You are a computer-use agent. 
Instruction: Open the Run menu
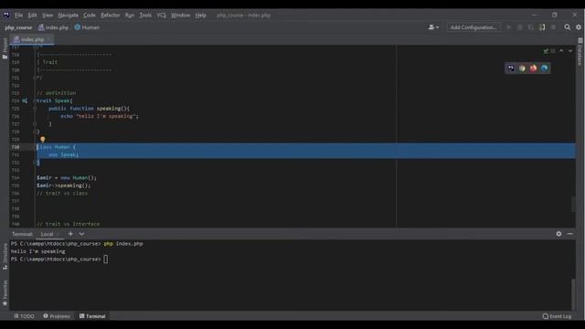[130, 16]
